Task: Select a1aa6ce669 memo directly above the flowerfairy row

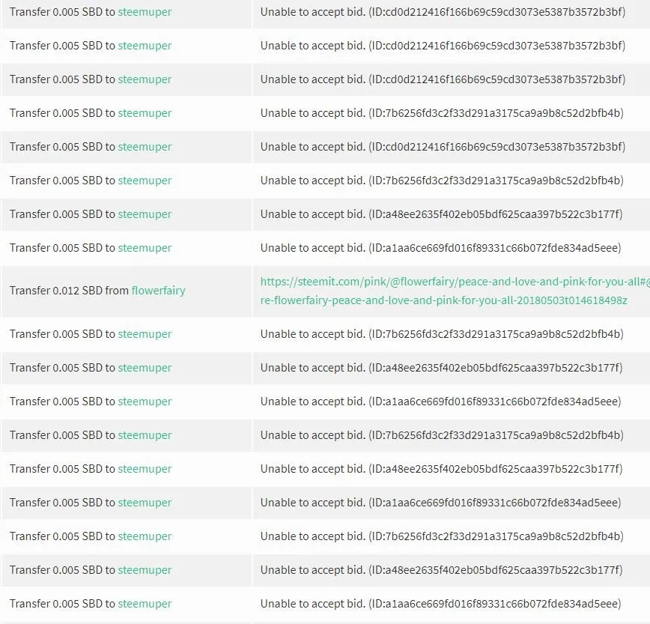Action: coord(440,248)
